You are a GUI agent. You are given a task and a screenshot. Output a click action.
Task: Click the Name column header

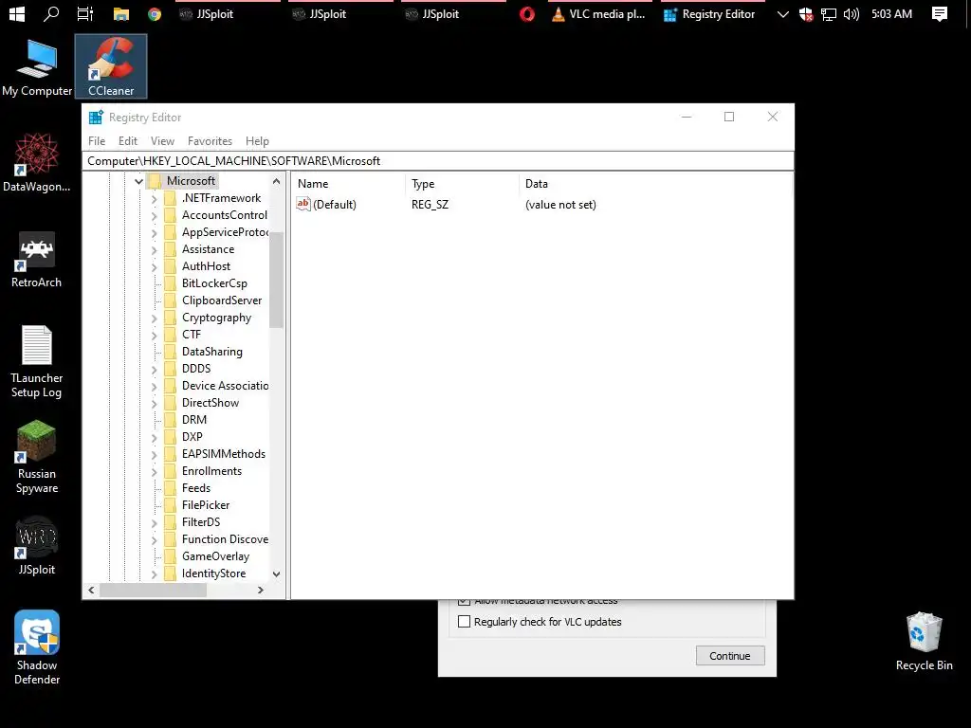(x=349, y=184)
